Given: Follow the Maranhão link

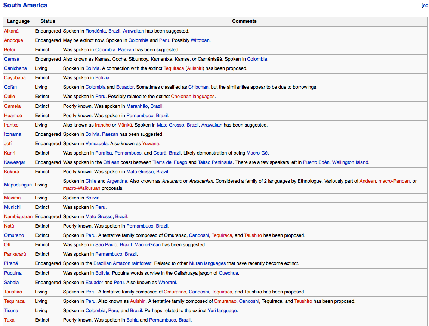Looking at the screenshot, I should [x=137, y=106].
